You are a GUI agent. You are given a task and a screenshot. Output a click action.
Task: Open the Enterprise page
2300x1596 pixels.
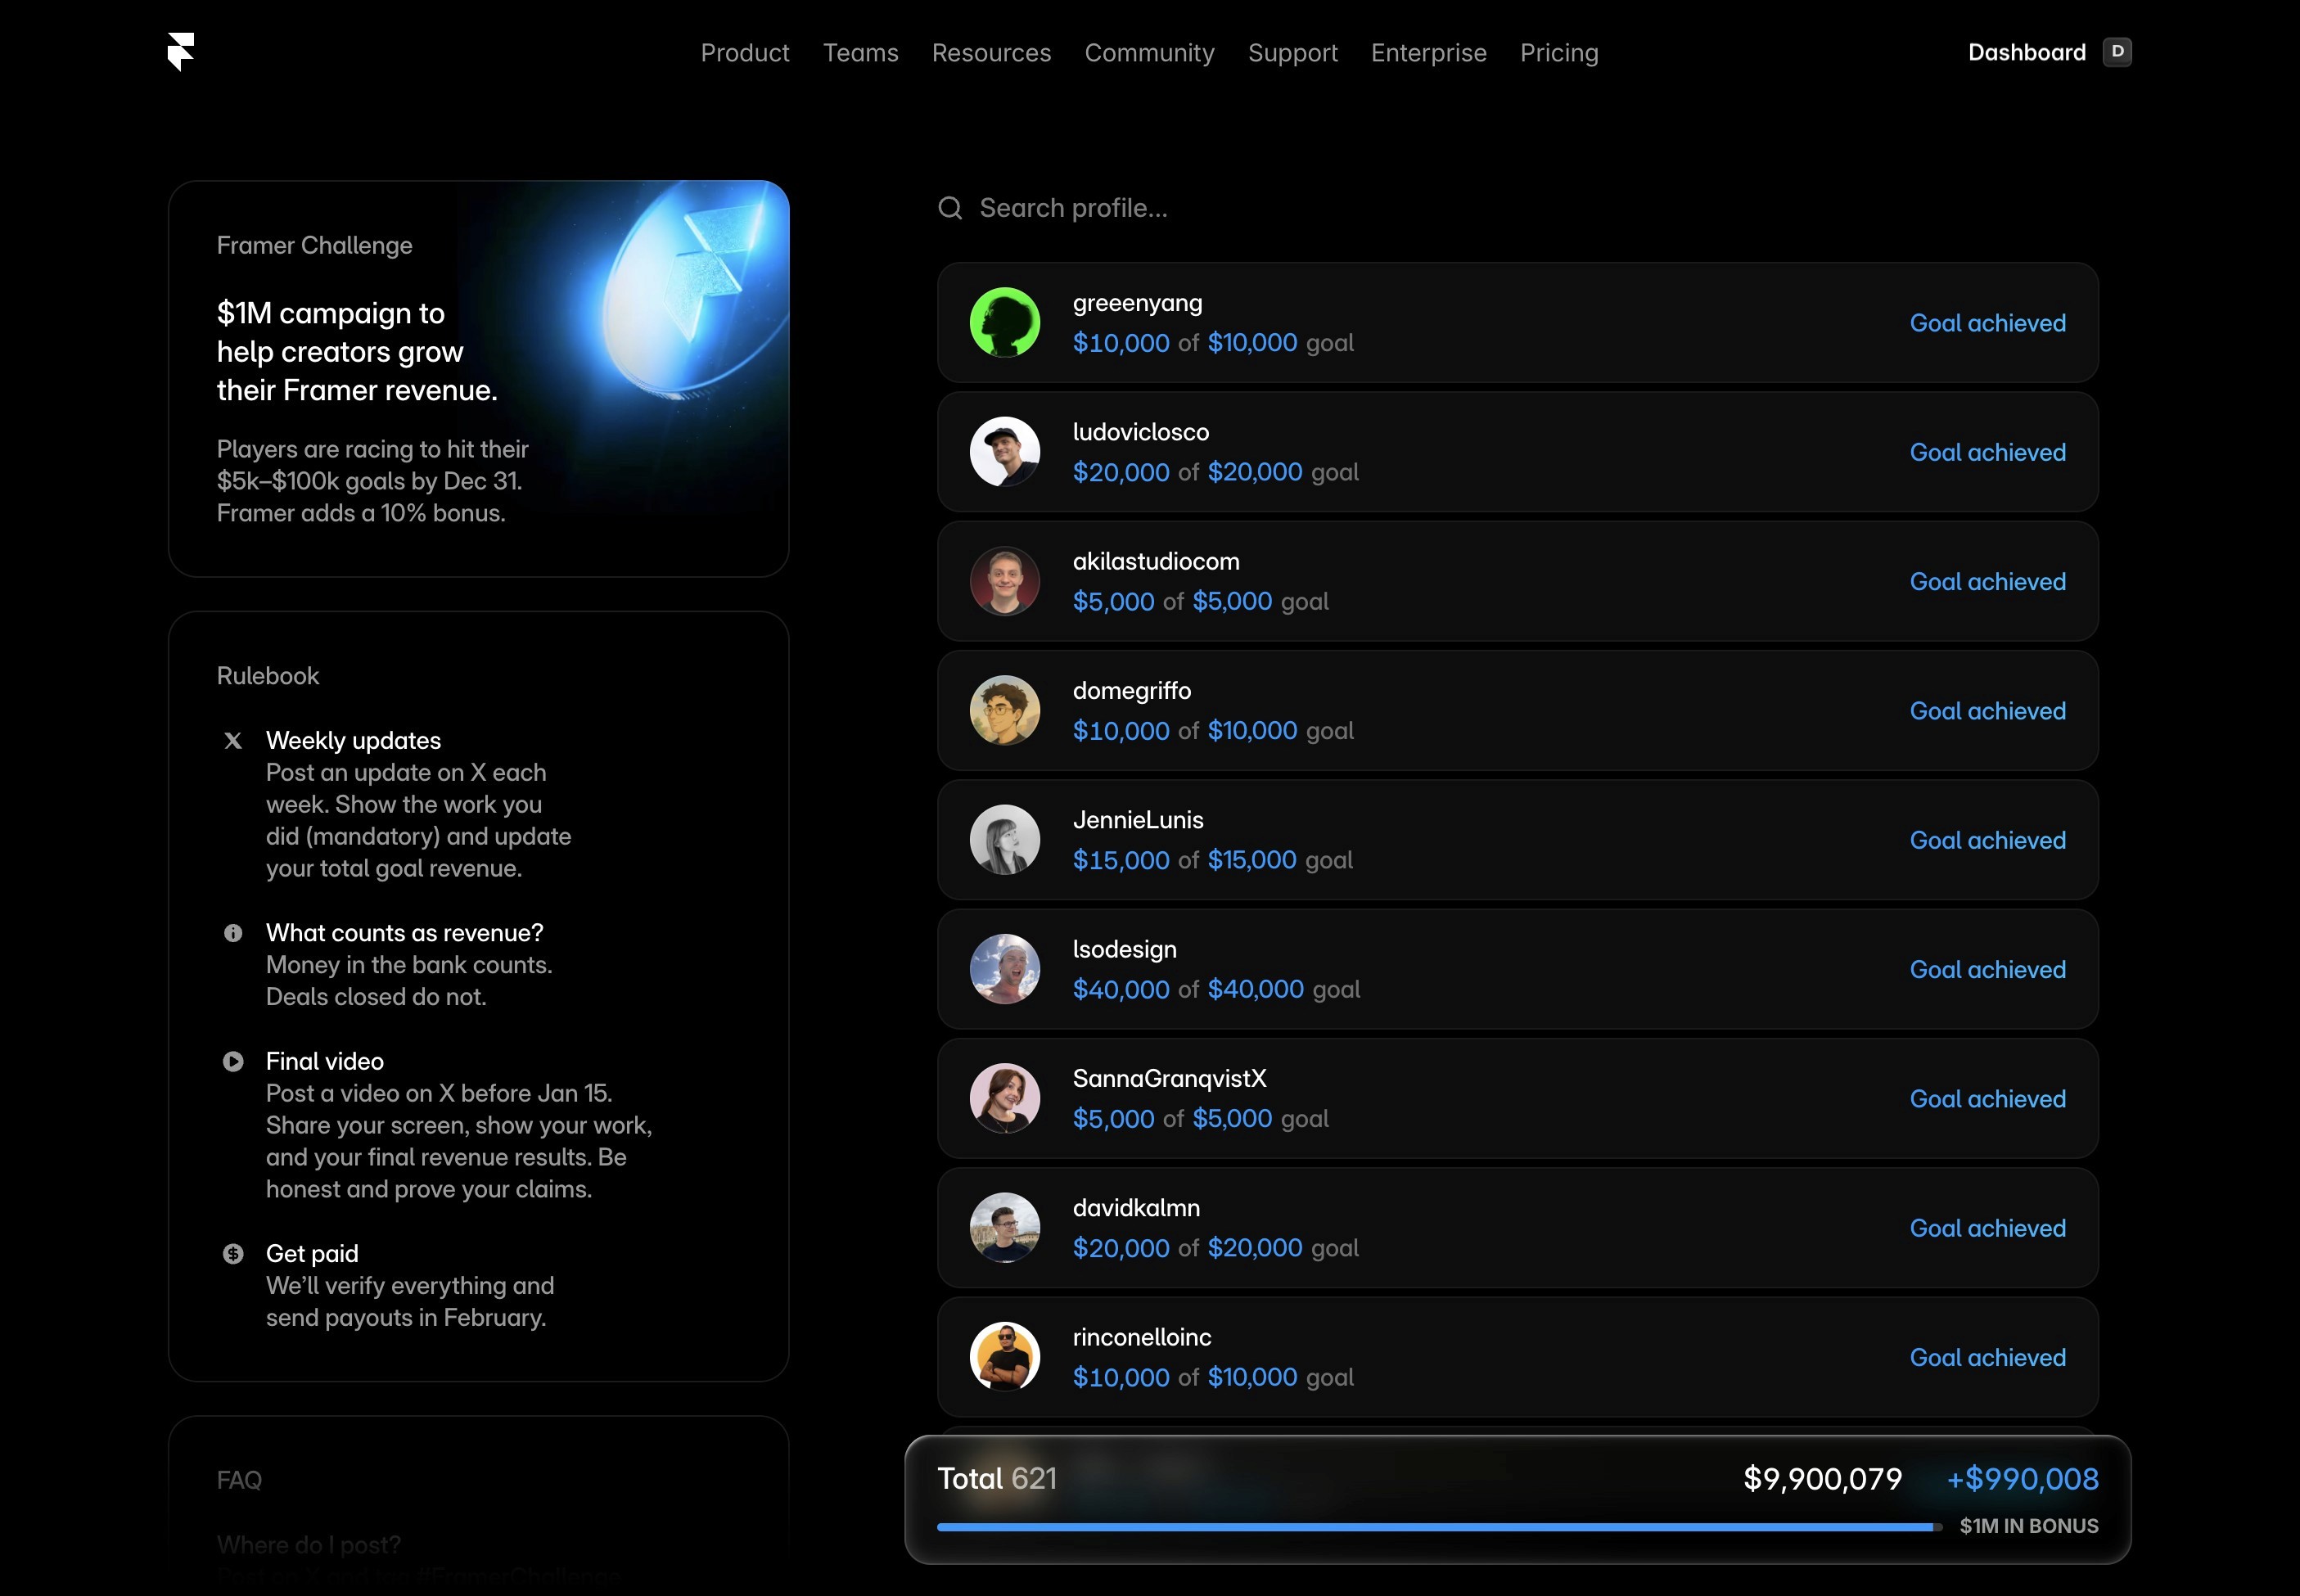(x=1428, y=53)
